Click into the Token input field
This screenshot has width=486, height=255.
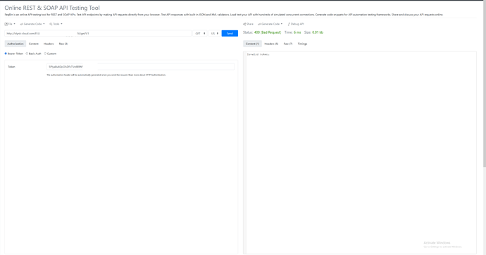(x=140, y=67)
